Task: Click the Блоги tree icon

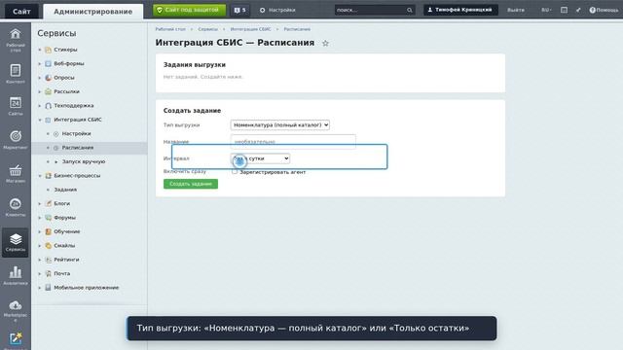Action: 48,203
